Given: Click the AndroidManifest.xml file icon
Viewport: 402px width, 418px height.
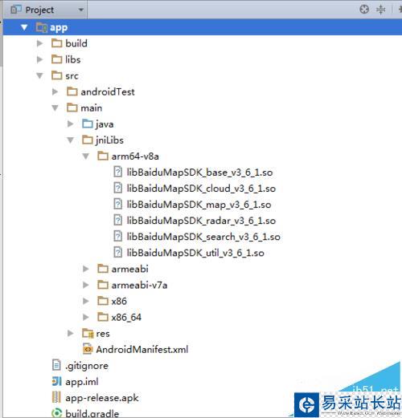Looking at the screenshot, I should 88,349.
